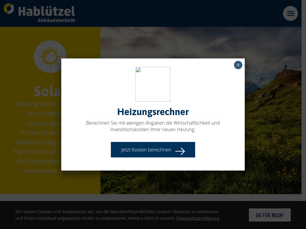Click the Heizungsrechner intro paragraph
The width and height of the screenshot is (306, 229).
(153, 126)
